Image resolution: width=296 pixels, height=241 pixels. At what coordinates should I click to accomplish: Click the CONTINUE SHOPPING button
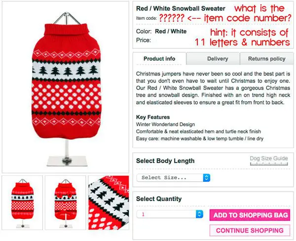point(250,231)
